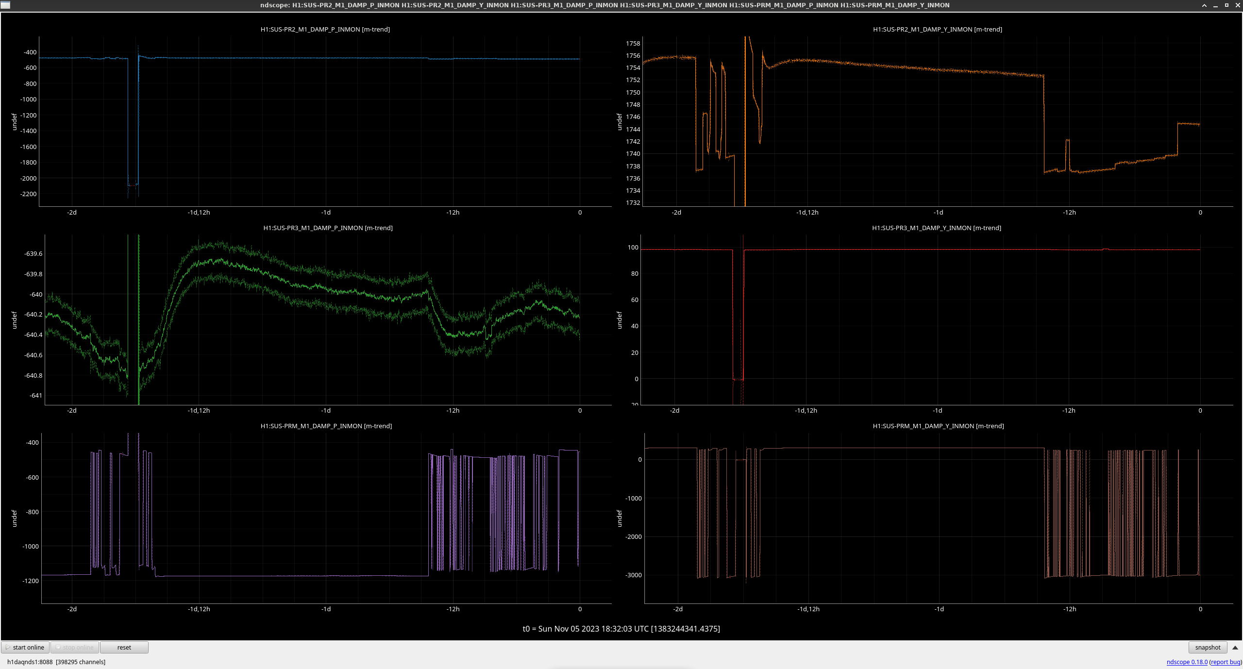Viewport: 1243px width, 669px height.
Task: Open the report bug link
Action: 1225,662
